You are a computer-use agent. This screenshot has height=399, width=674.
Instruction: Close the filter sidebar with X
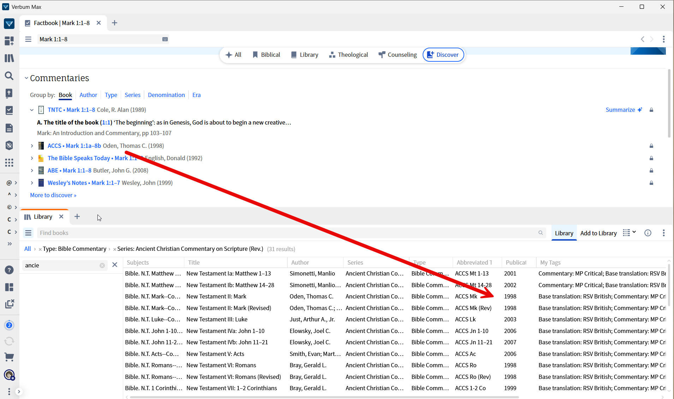(115, 265)
